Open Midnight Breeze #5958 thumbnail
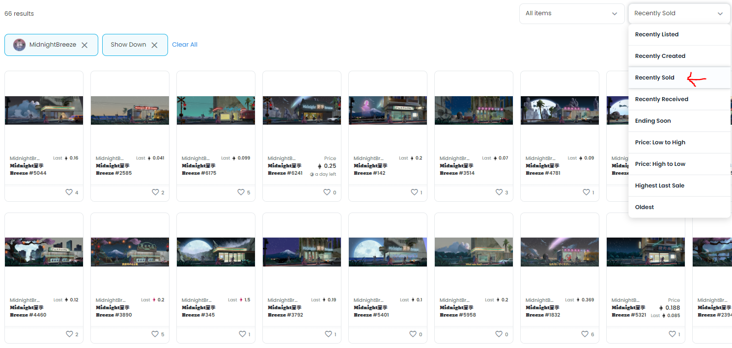732x348 pixels. pyautogui.click(x=474, y=252)
